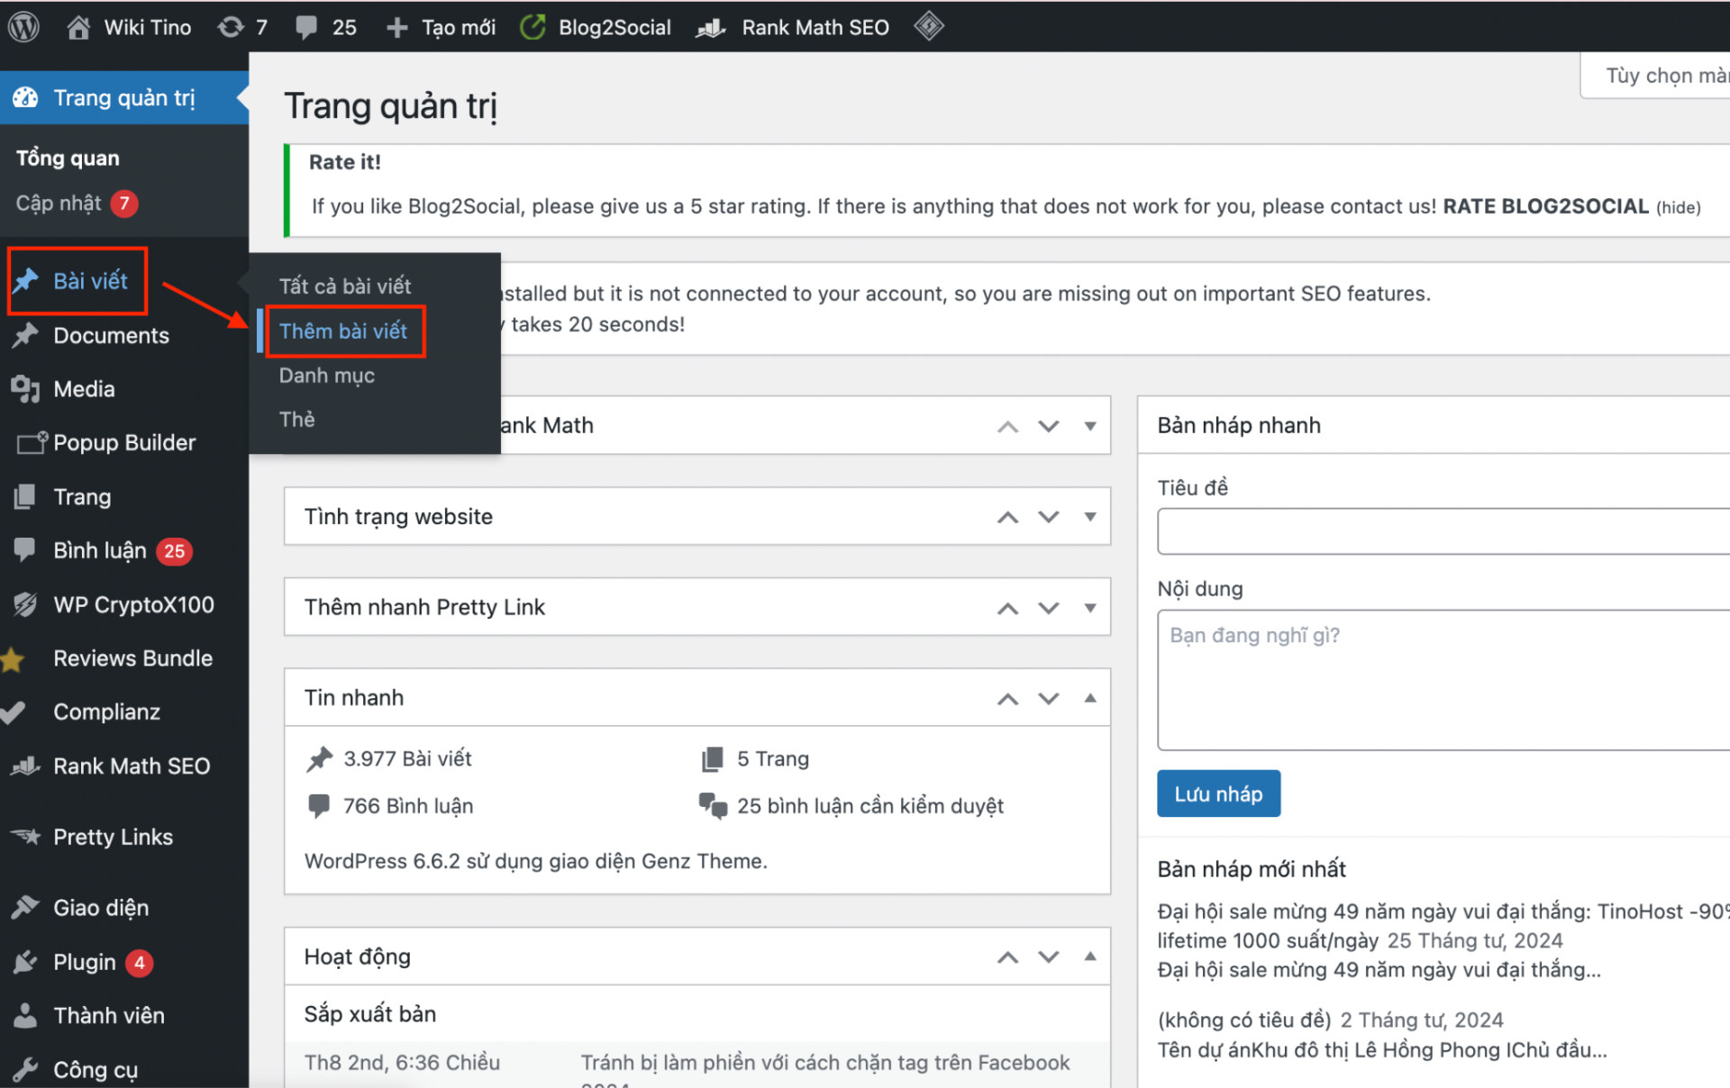Viewport: 1730px width, 1088px height.
Task: Open Tổng quan in sidebar
Action: point(68,158)
